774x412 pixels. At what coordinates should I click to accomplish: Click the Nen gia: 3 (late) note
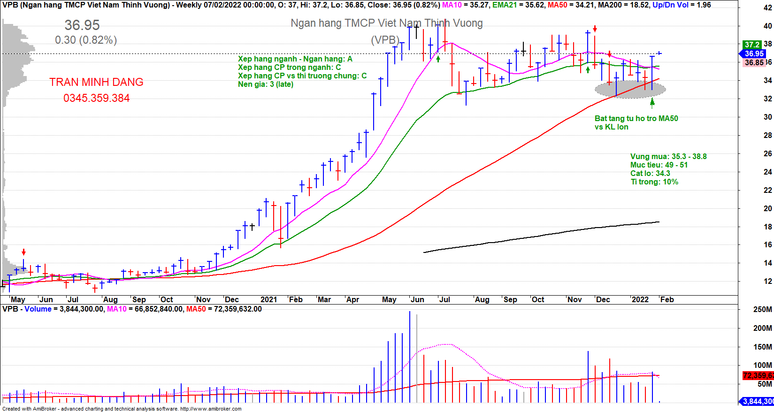266,84
